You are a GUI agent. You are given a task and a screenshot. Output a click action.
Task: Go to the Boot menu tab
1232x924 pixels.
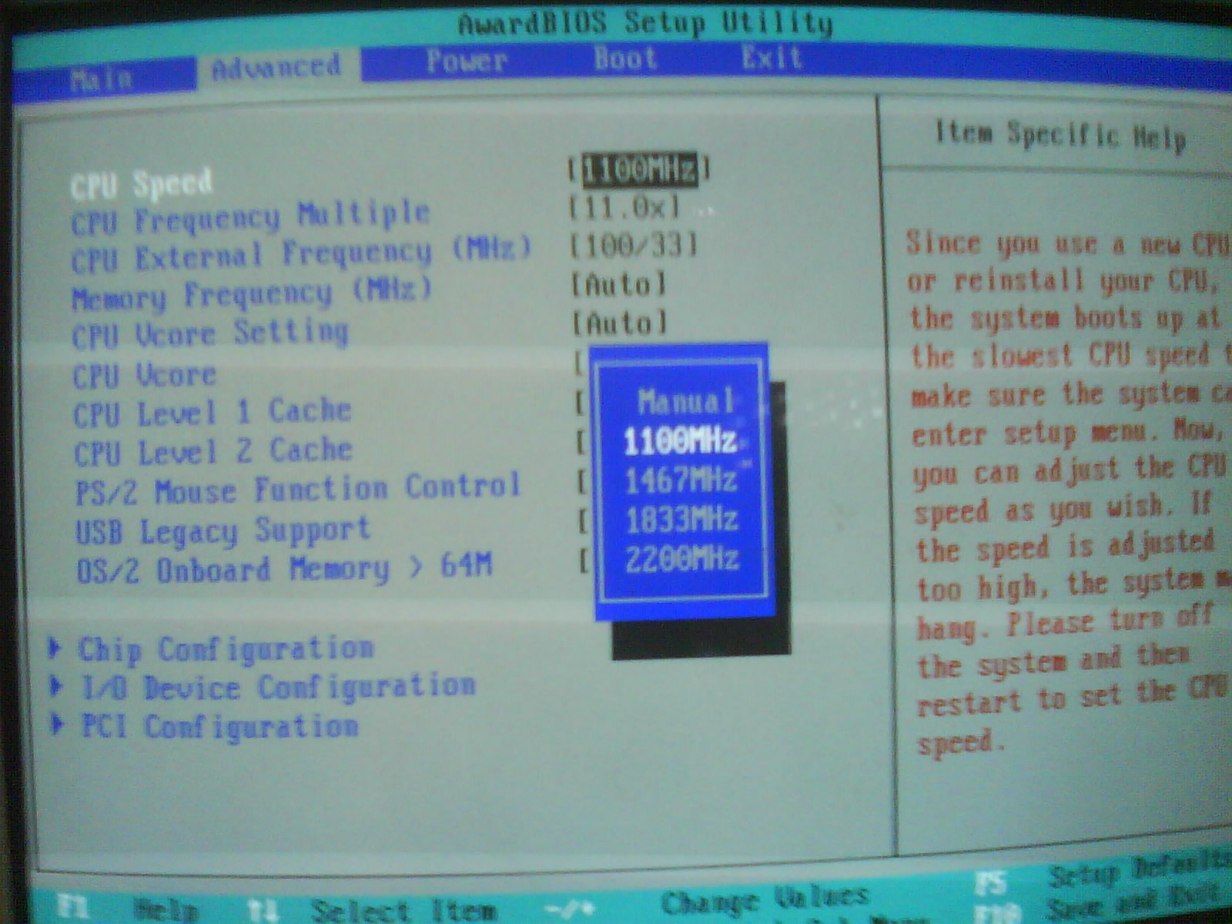[625, 58]
